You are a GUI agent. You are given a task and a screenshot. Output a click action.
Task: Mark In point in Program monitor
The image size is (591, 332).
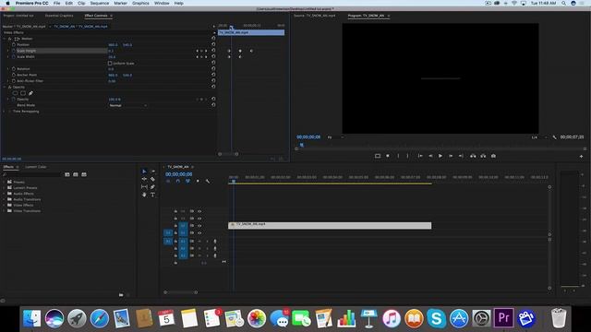[398, 156]
